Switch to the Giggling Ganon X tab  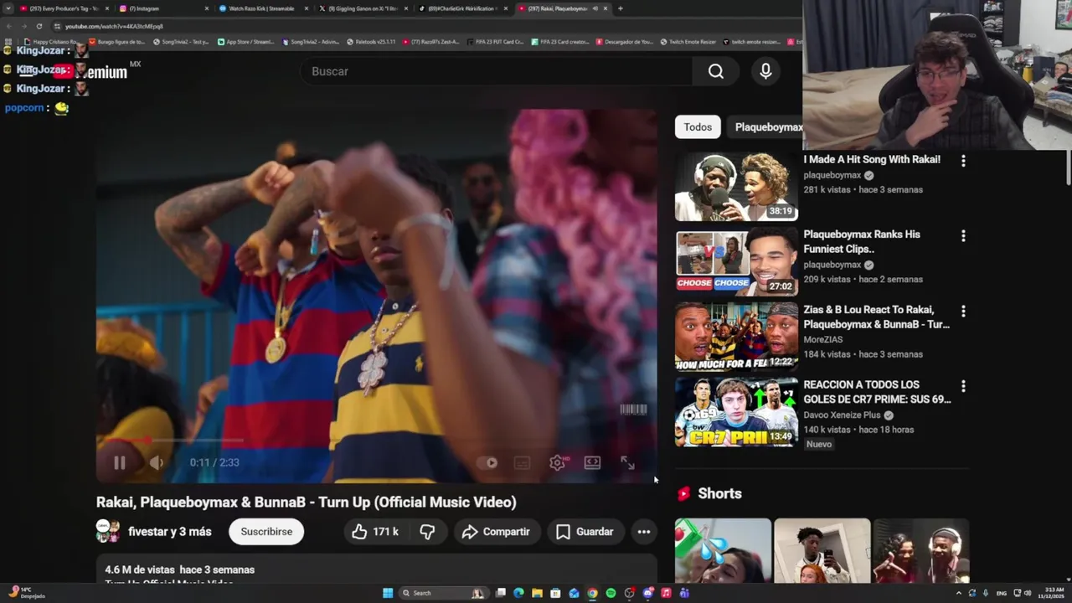pyautogui.click(x=363, y=8)
